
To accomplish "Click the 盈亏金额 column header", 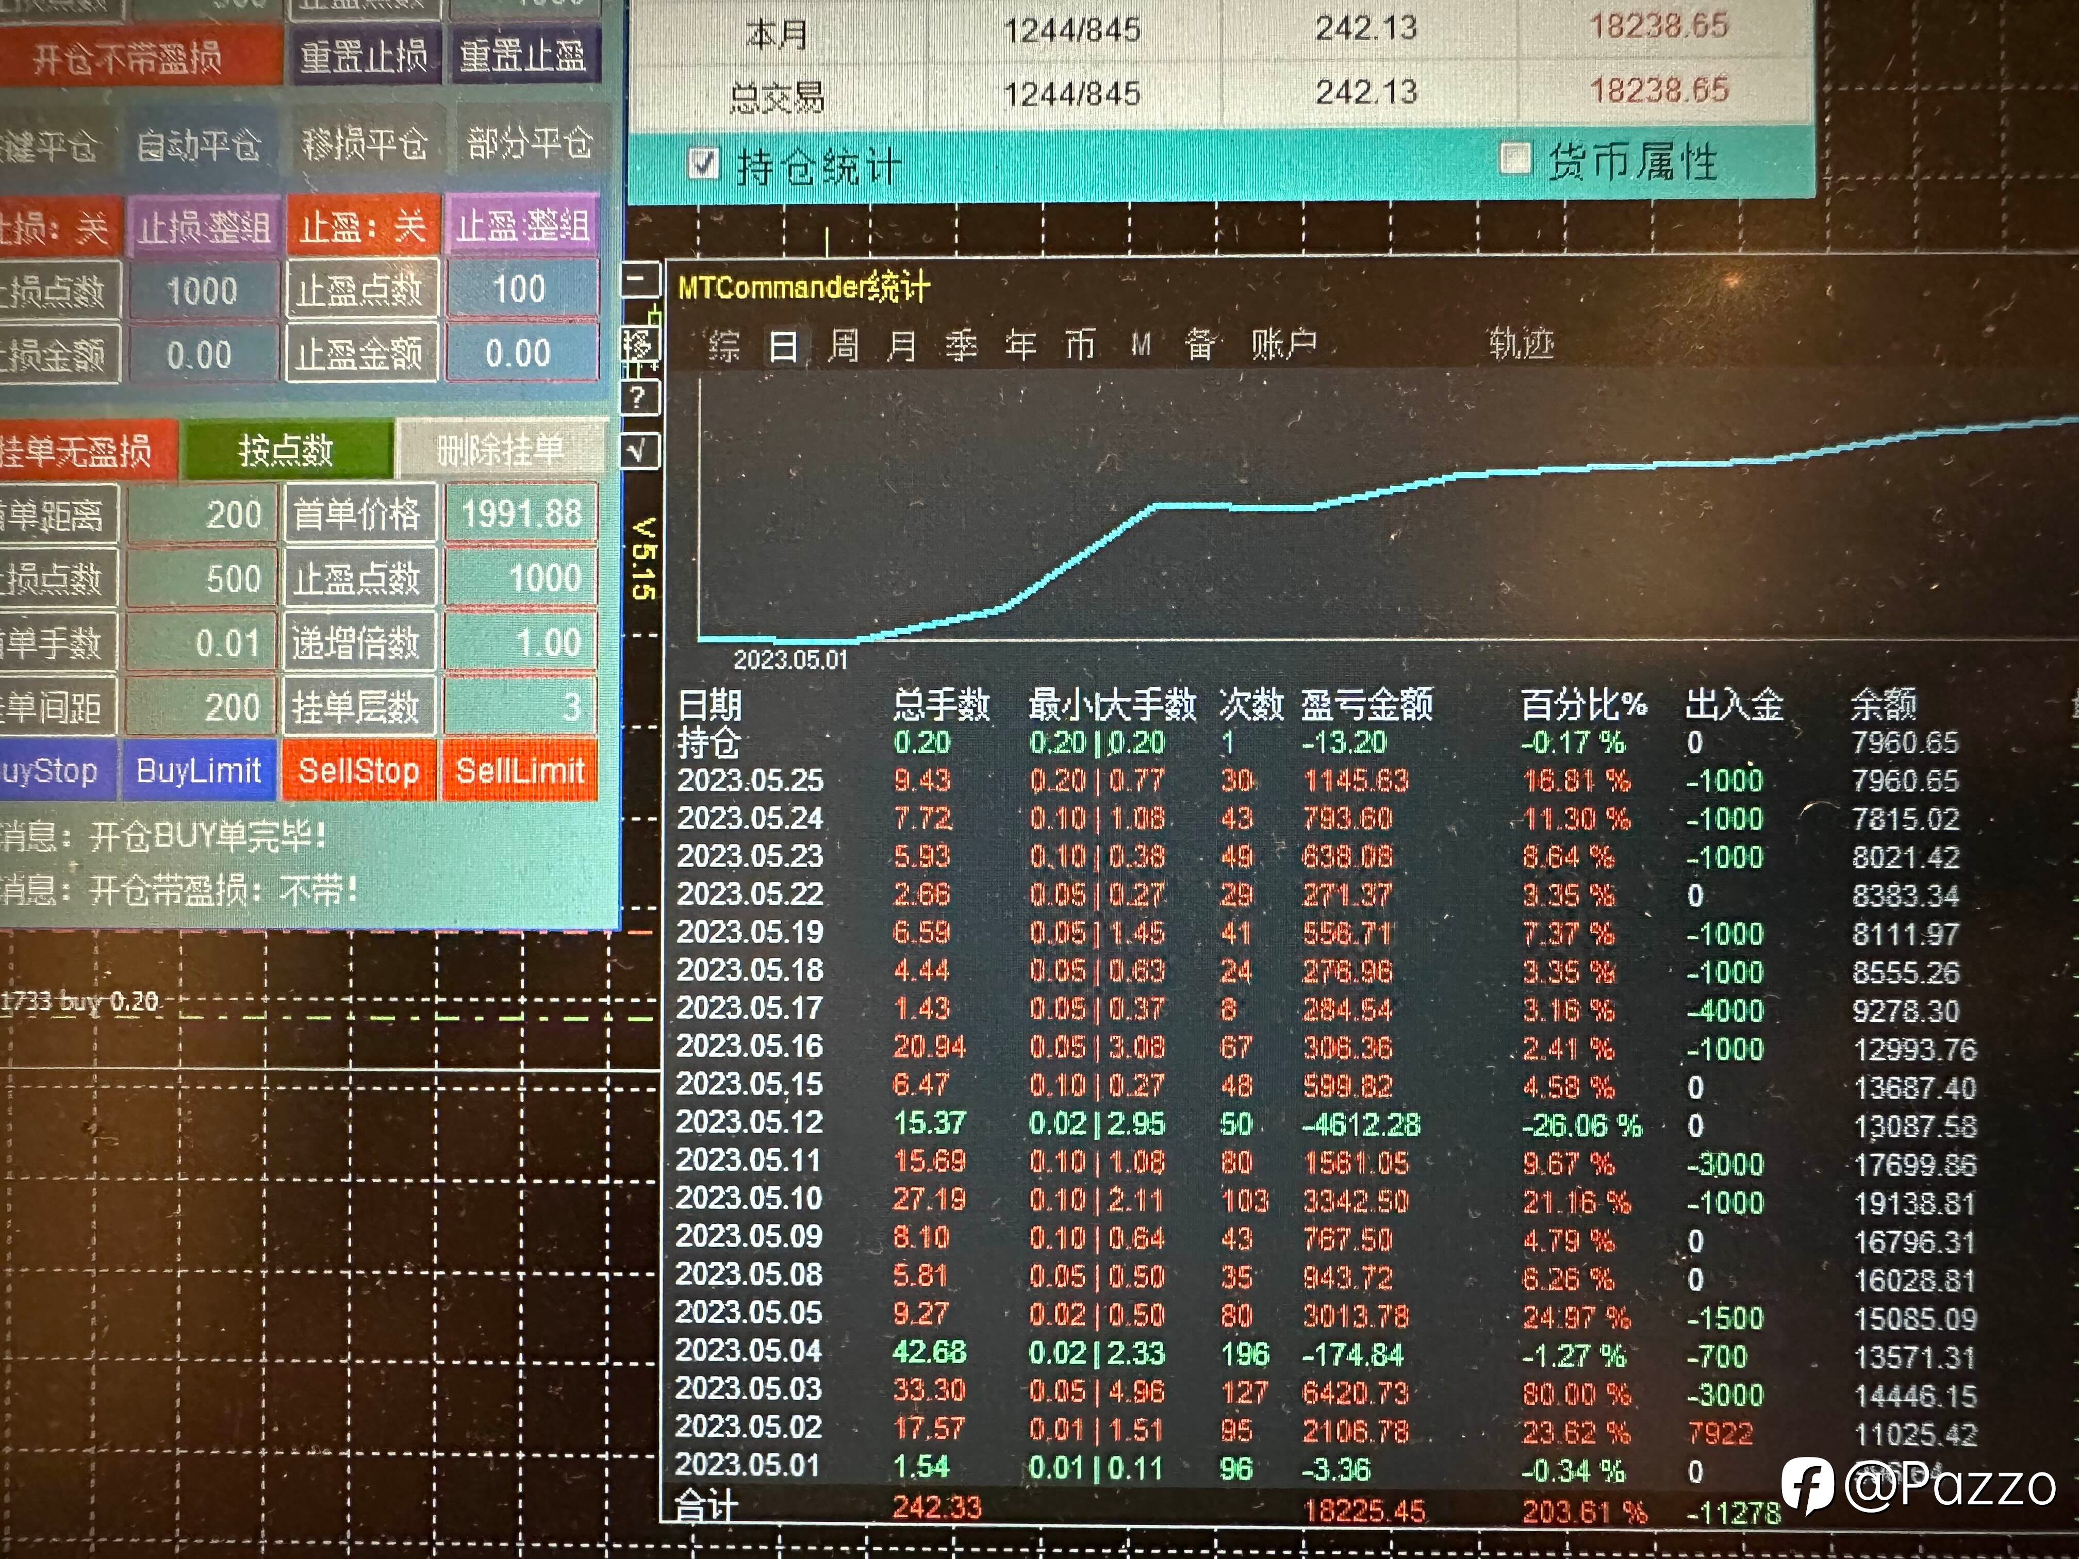I will pyautogui.click(x=1367, y=704).
